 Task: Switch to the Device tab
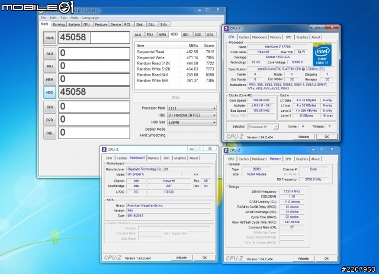point(115,24)
